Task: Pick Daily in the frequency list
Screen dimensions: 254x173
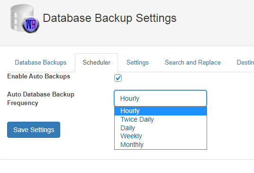Action: (161, 128)
